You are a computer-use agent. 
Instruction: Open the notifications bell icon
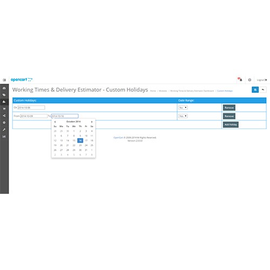240,79
